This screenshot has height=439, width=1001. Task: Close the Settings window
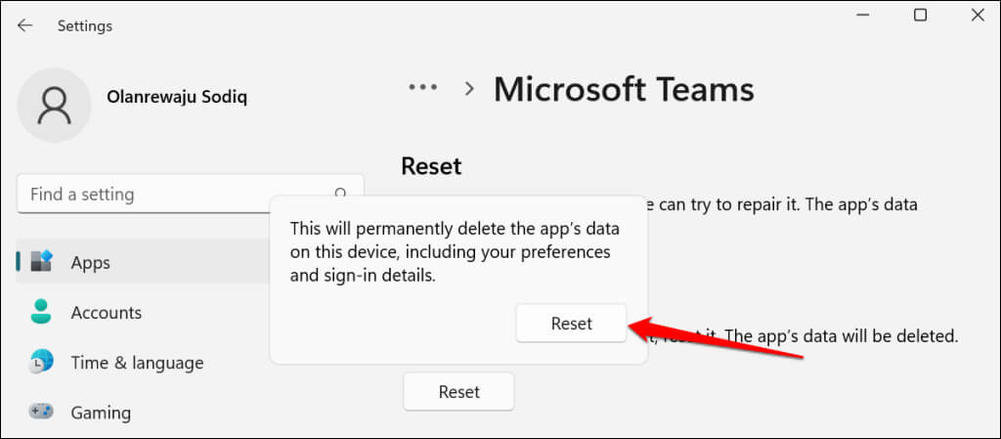978,16
